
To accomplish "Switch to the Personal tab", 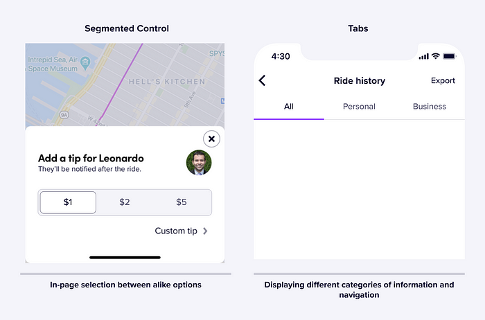I will 359,107.
